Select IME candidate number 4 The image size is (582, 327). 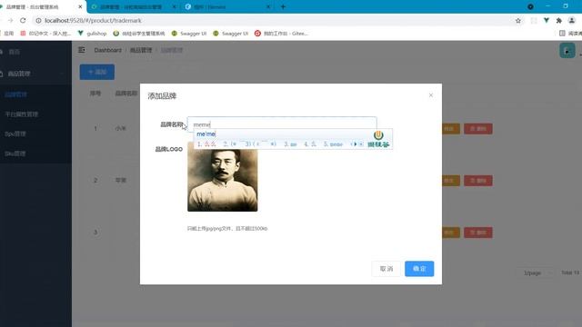[x=310, y=144]
